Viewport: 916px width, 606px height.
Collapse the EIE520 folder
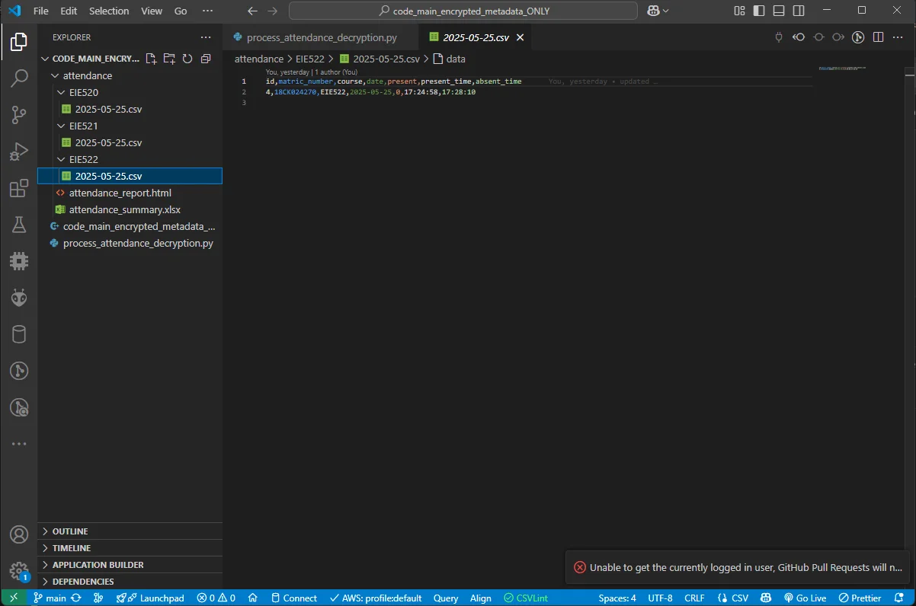coord(84,92)
